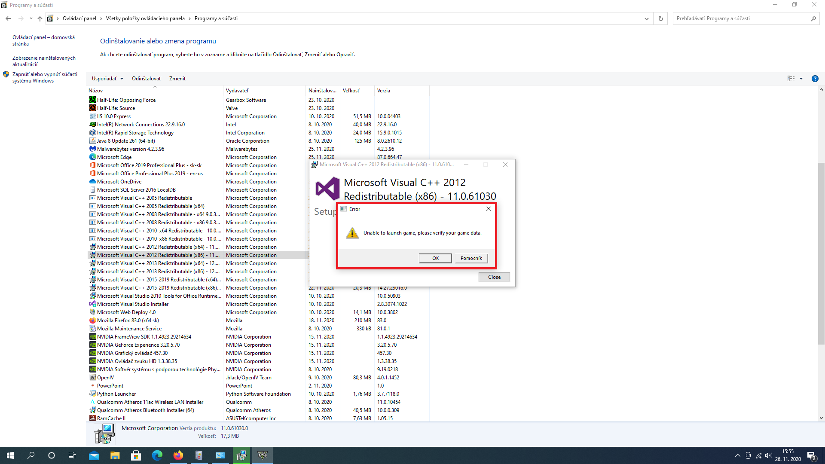
Task: Click the Prehľadávať search field
Action: click(741, 18)
